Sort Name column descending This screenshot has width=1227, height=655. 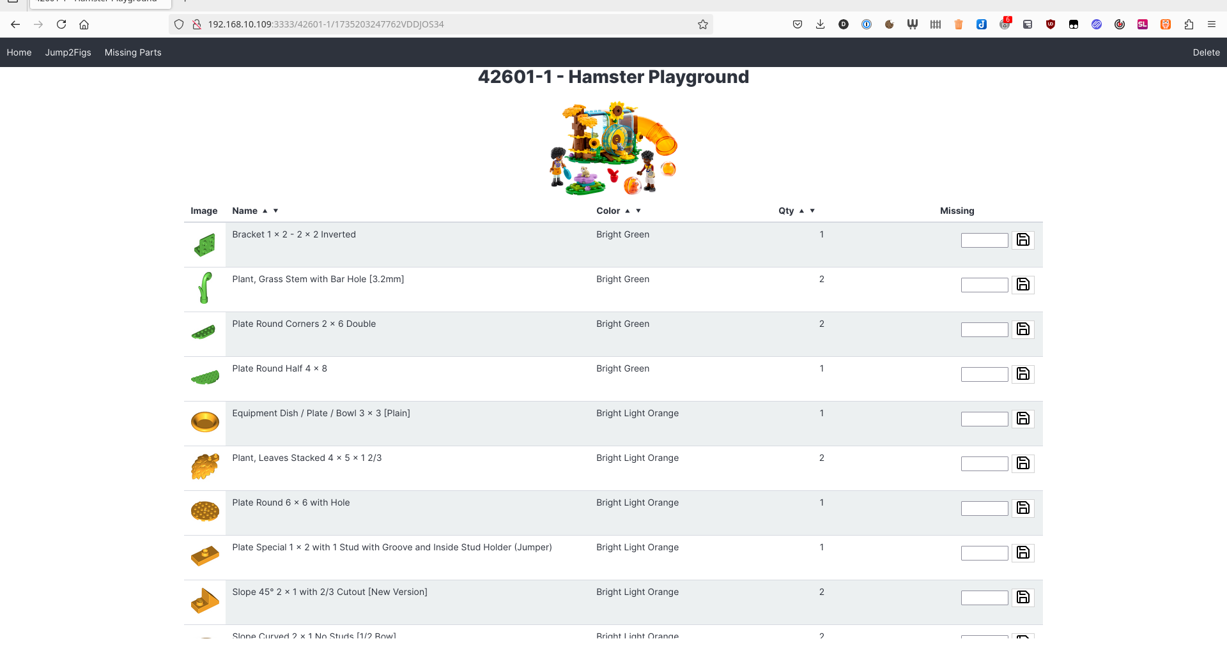[x=276, y=211]
